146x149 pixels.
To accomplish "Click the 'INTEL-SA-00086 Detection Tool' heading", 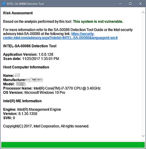I will click(30, 46).
